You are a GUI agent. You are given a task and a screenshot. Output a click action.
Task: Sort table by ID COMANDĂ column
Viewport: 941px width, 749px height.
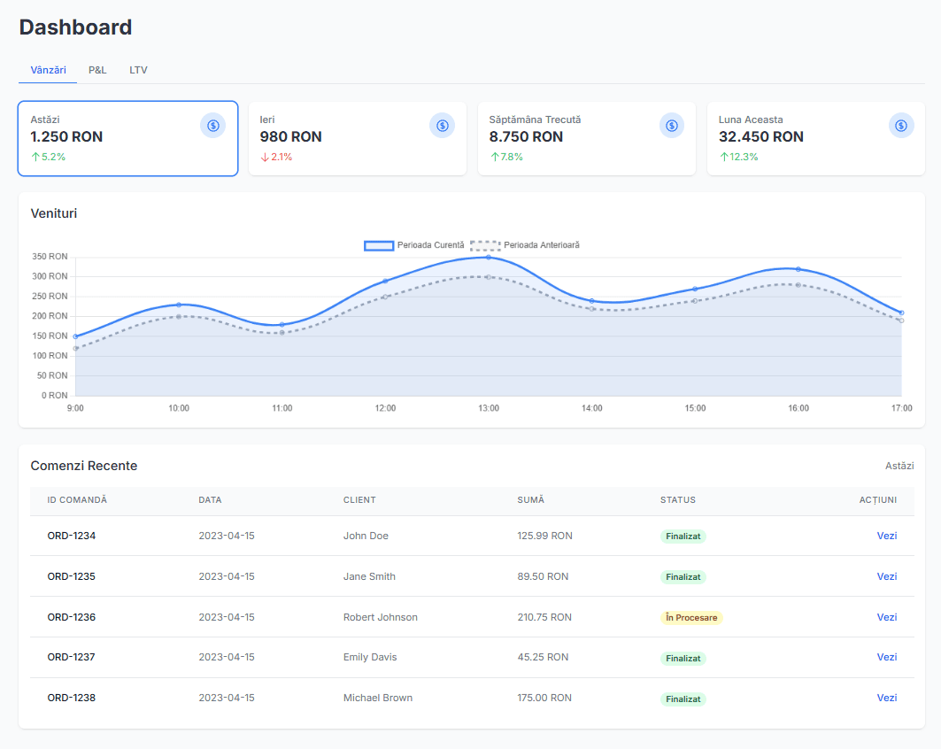(x=77, y=500)
